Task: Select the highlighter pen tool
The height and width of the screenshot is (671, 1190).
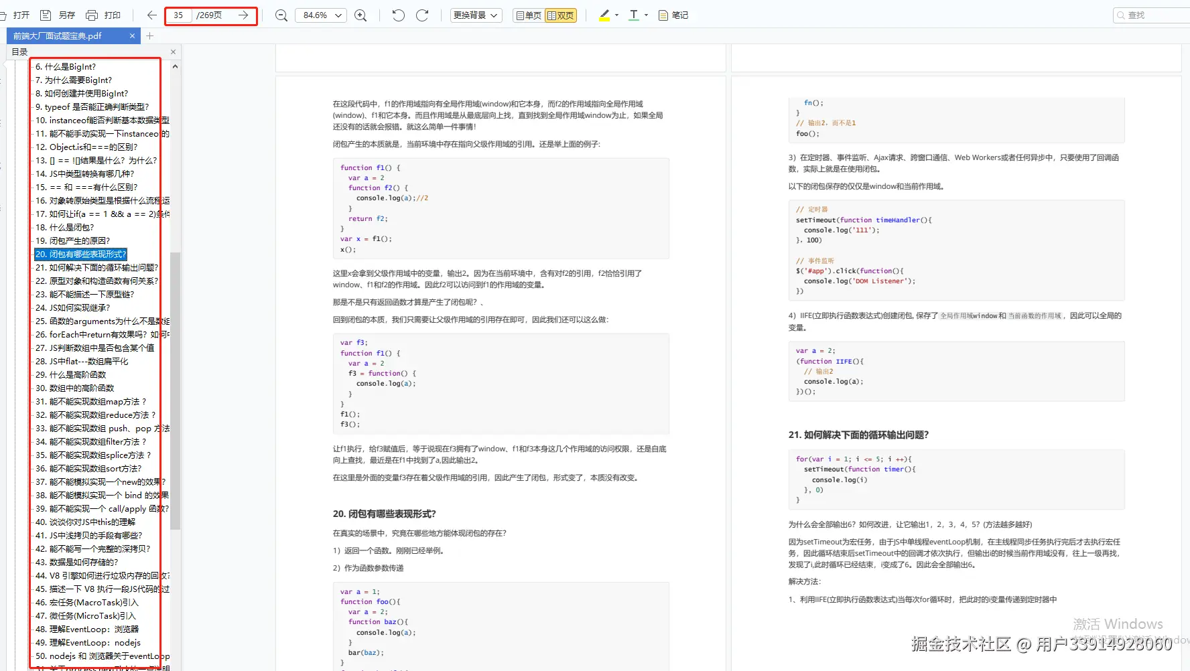Action: (x=604, y=15)
